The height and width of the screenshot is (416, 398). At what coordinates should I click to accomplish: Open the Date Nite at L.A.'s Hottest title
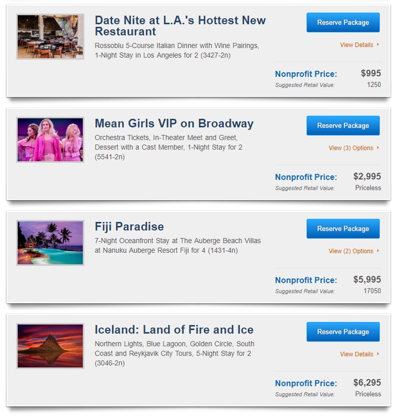click(180, 26)
